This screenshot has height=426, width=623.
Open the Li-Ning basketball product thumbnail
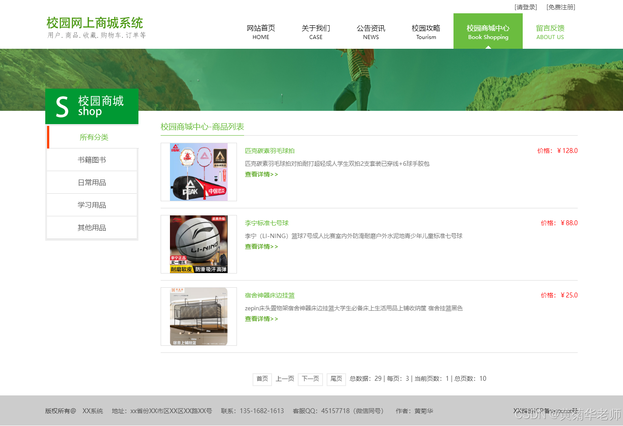[x=199, y=244]
